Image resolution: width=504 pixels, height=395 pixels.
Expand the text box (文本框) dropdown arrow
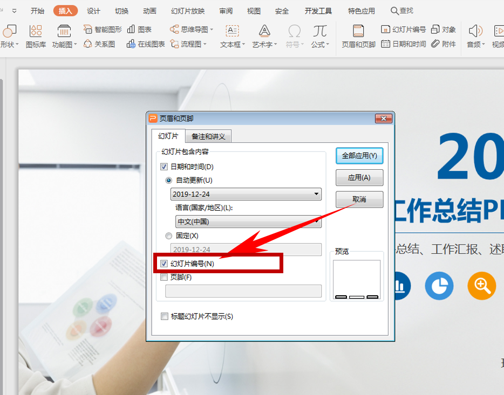tap(243, 44)
